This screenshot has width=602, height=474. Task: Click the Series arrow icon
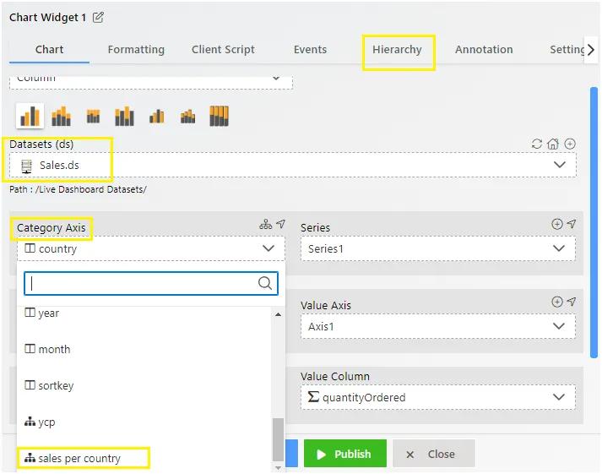[x=572, y=224]
